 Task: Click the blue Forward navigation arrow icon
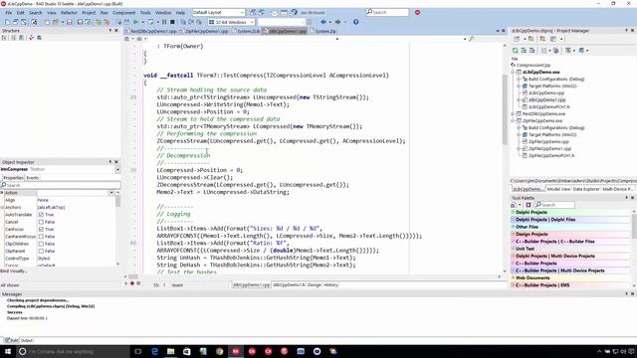click(337, 22)
